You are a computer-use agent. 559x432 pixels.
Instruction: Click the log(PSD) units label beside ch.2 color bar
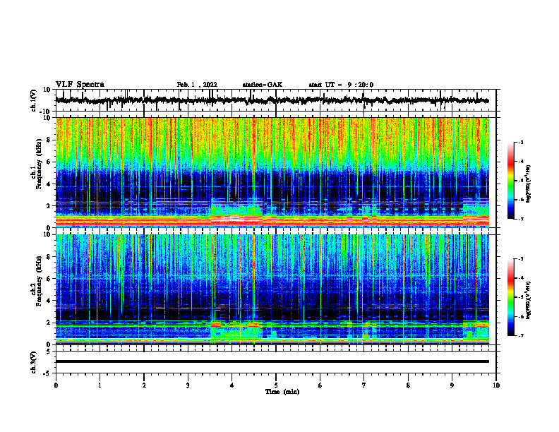[529, 300]
